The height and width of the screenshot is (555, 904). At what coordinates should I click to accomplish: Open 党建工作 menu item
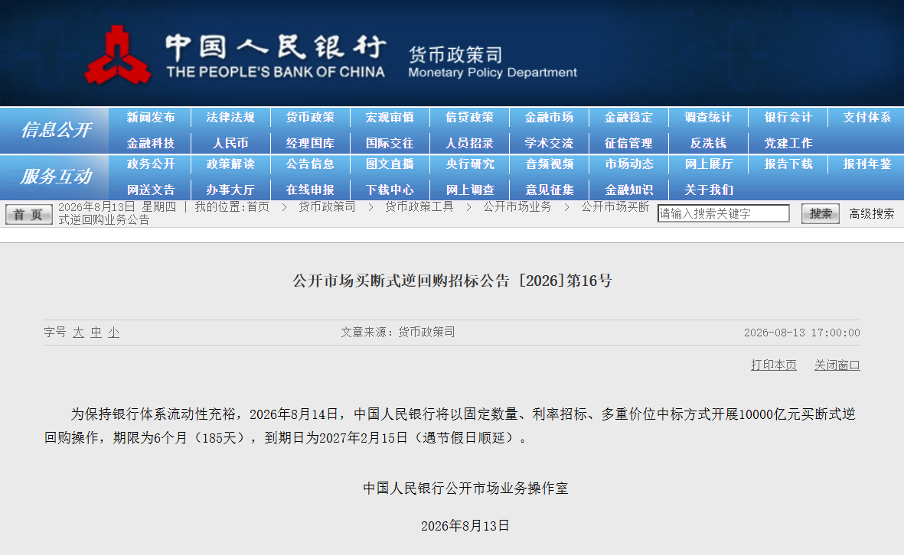point(788,144)
